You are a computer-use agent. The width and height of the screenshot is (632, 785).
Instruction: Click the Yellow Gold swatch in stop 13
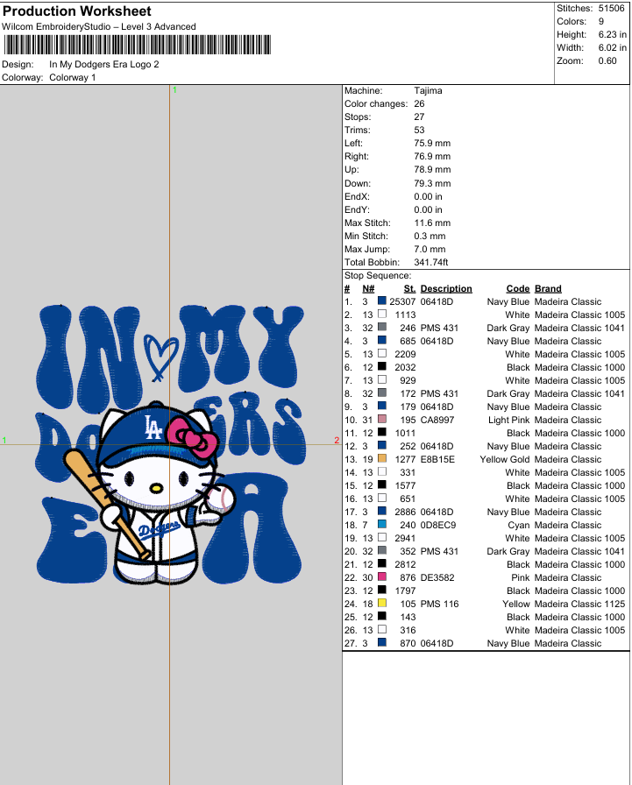pos(382,459)
